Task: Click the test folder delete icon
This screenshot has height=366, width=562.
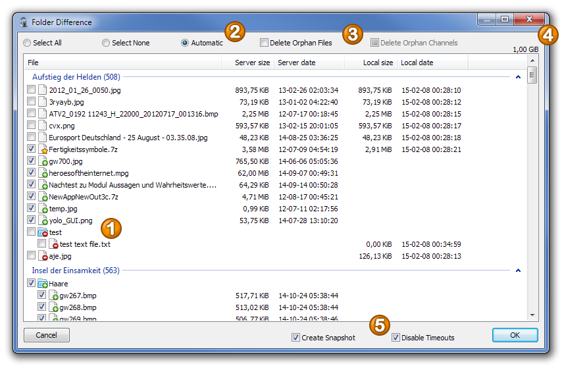Action: pyautogui.click(x=43, y=232)
